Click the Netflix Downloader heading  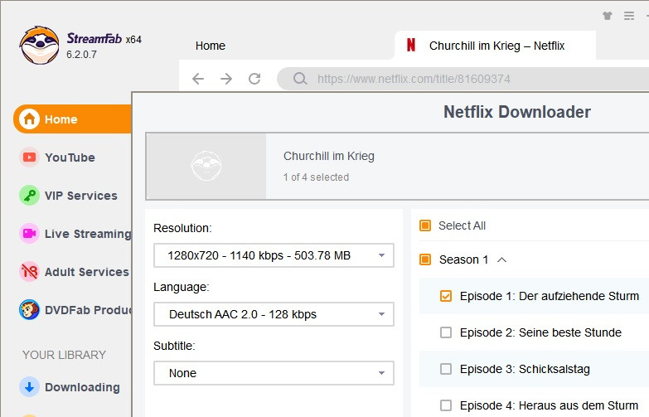pos(517,112)
